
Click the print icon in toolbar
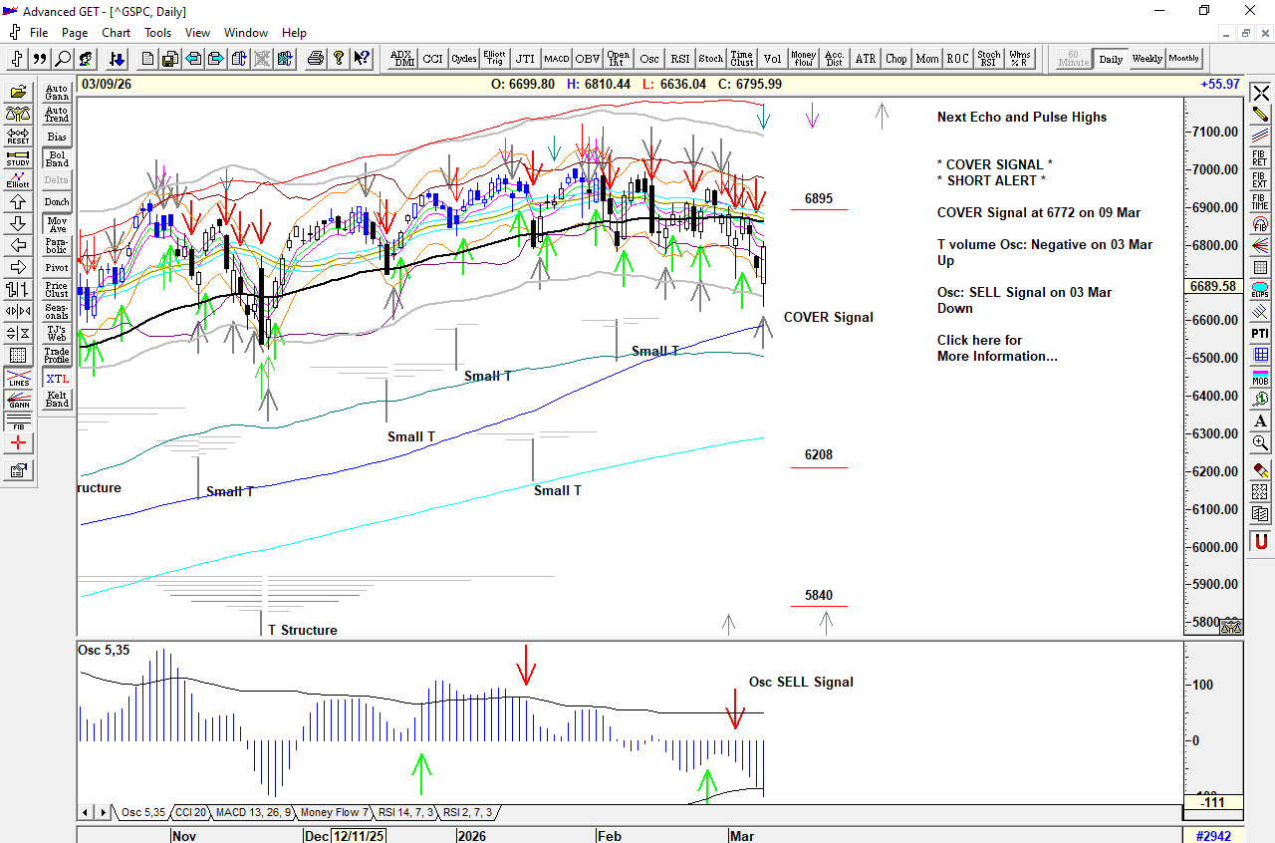[x=316, y=59]
